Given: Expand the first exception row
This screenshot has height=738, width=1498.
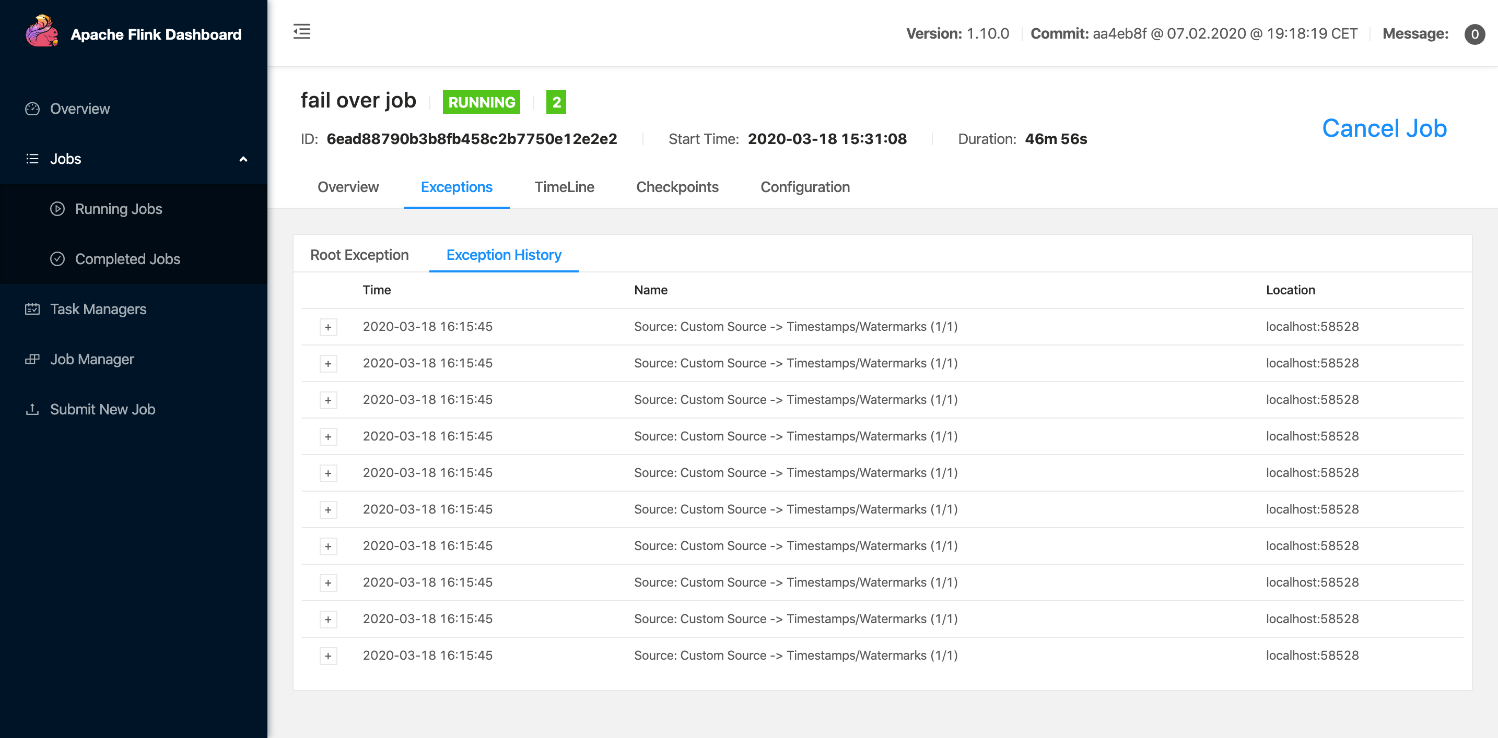Looking at the screenshot, I should point(328,327).
